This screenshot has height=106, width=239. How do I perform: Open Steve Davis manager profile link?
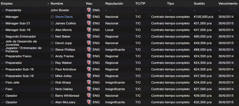(x=64, y=17)
